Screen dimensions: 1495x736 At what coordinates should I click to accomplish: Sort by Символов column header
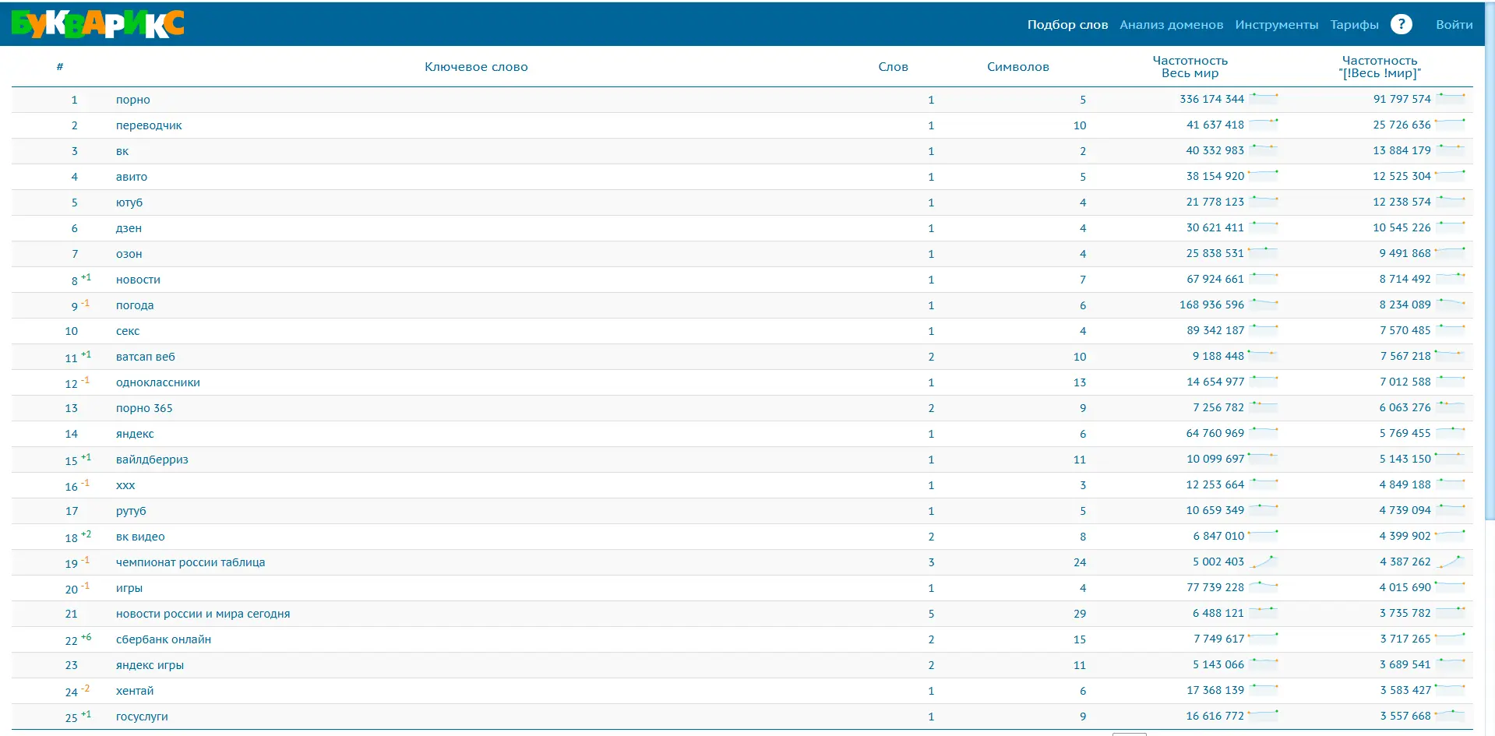point(1018,67)
